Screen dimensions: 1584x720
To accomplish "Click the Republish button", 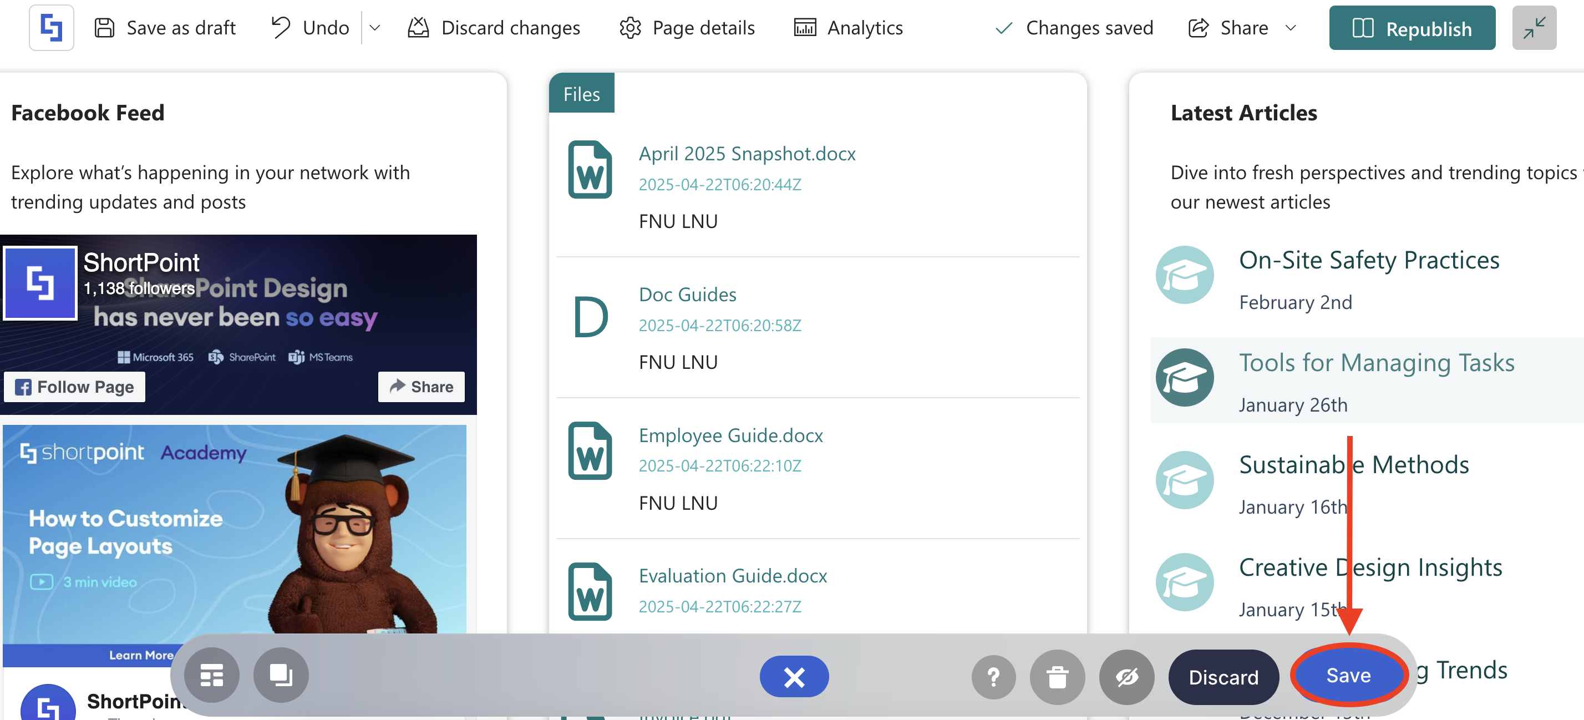I will (x=1411, y=28).
